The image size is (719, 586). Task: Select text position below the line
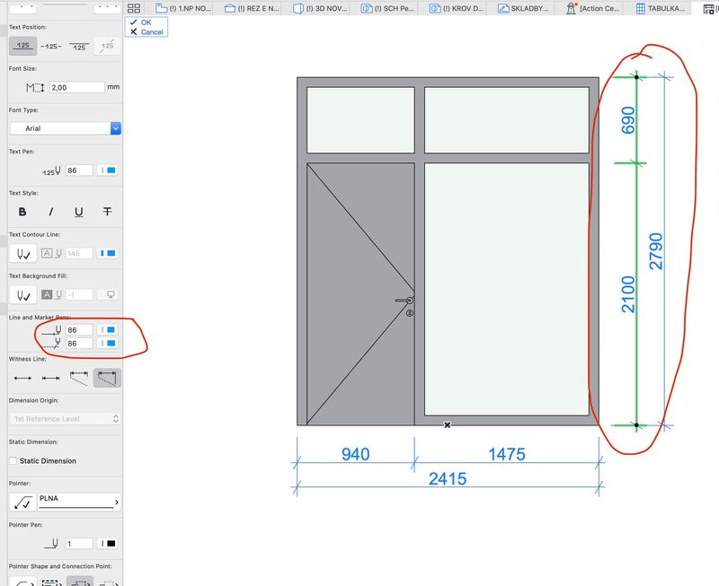pos(79,46)
